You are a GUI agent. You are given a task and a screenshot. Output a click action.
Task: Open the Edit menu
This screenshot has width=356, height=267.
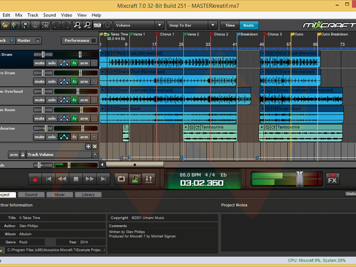coord(6,15)
